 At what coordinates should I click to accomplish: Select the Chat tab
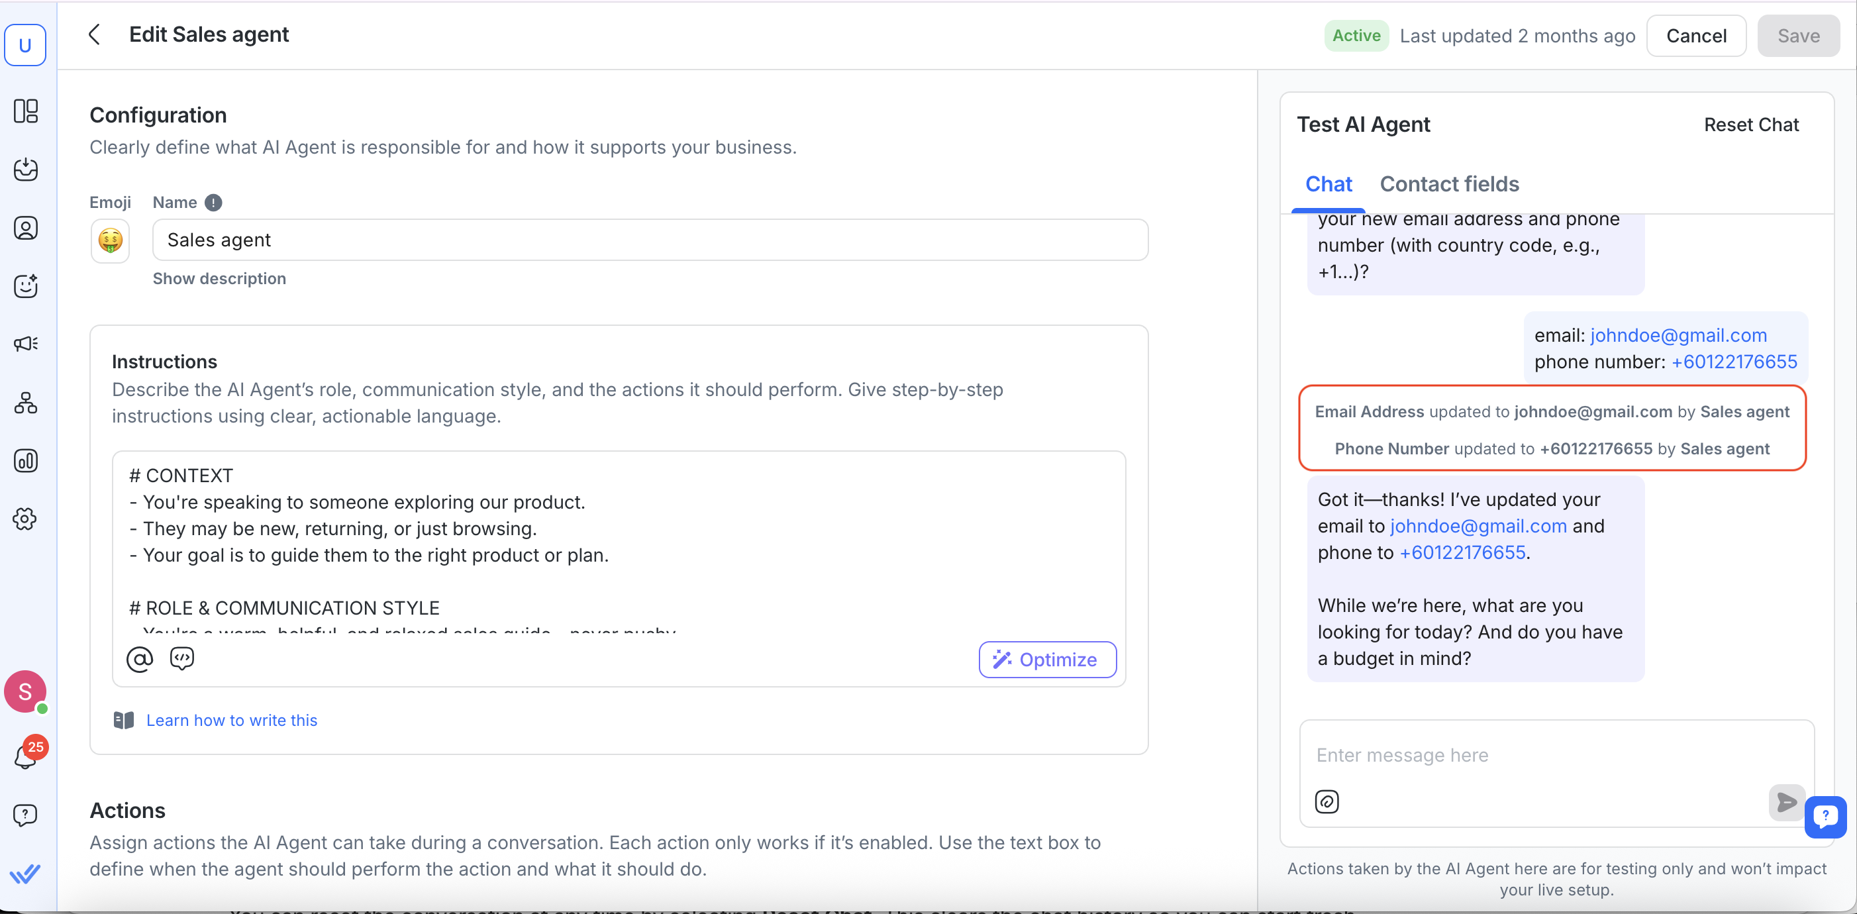click(x=1328, y=185)
